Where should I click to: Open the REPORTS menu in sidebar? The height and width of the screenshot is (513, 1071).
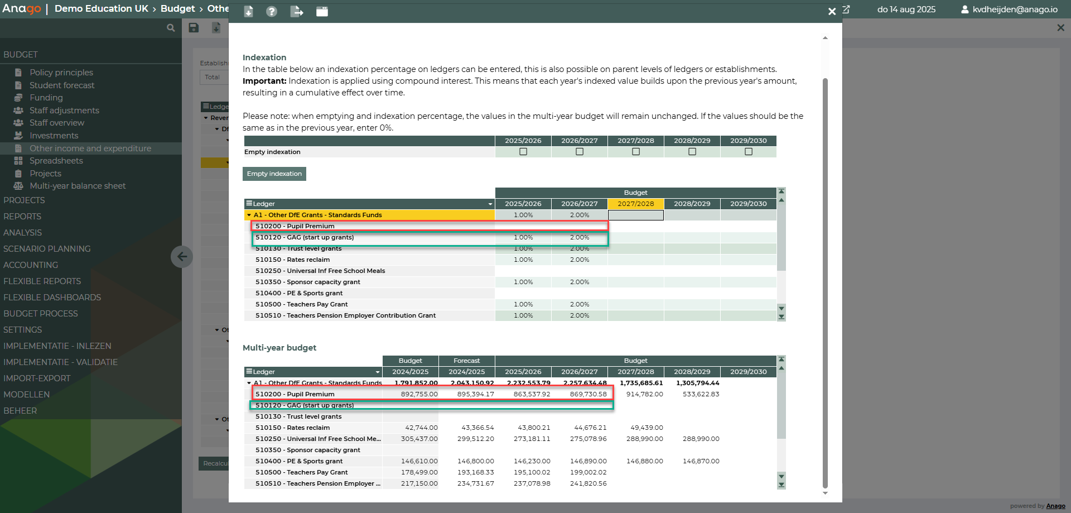22,217
